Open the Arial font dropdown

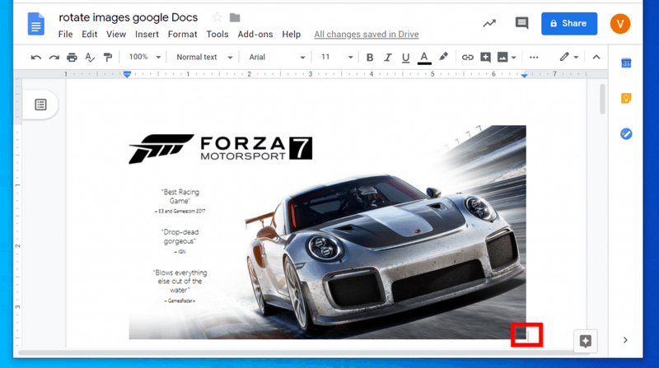click(276, 57)
